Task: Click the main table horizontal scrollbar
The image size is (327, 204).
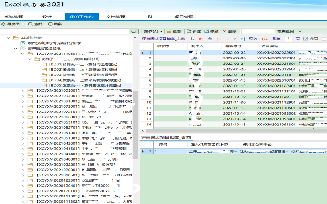Action: (x=236, y=131)
